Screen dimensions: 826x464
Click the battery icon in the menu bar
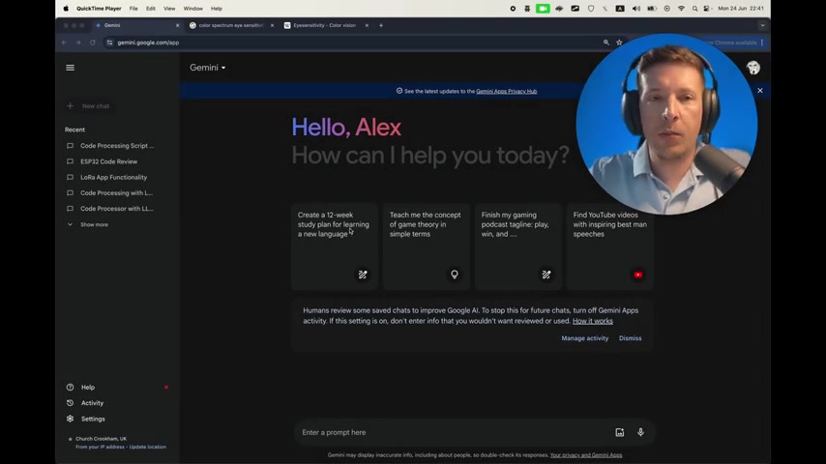pos(652,9)
